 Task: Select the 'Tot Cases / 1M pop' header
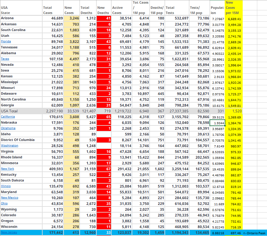(x=141, y=8)
